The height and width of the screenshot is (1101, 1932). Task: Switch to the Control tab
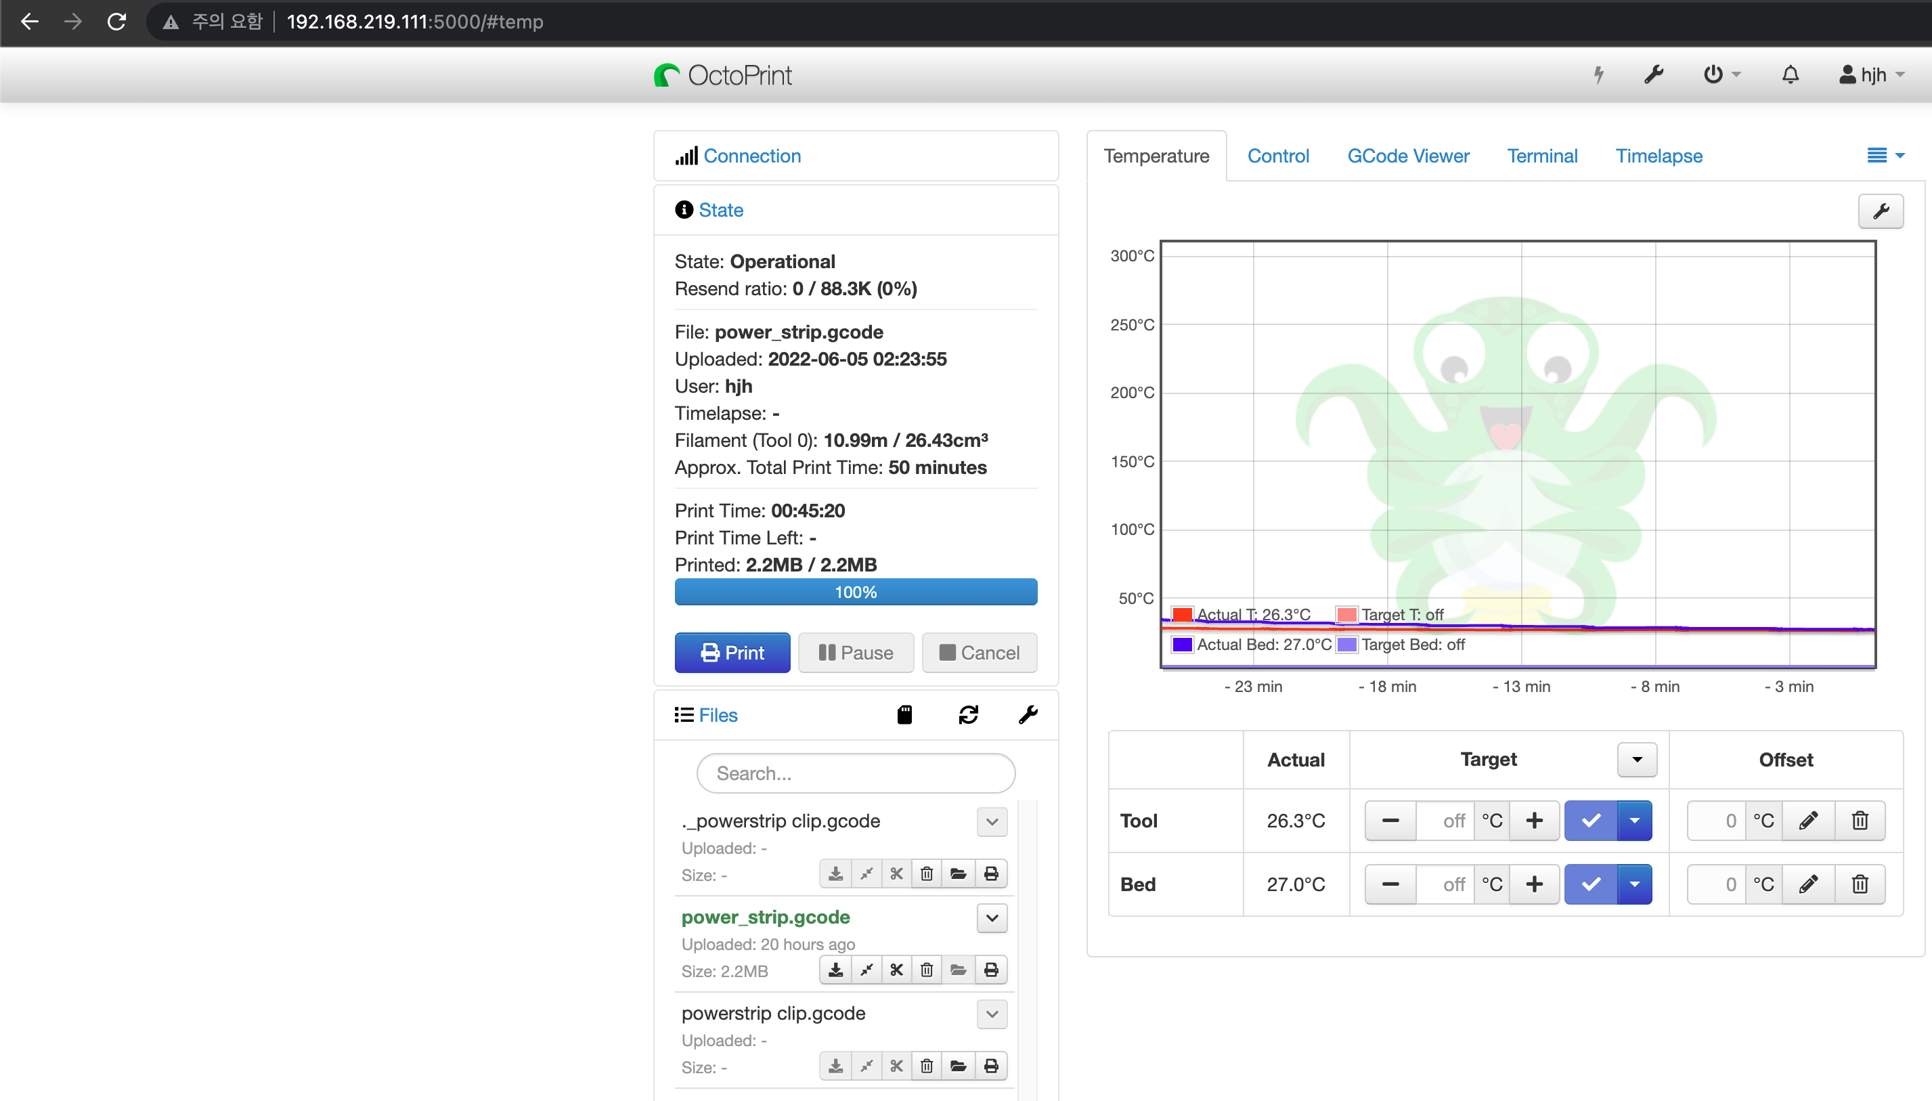coord(1277,156)
